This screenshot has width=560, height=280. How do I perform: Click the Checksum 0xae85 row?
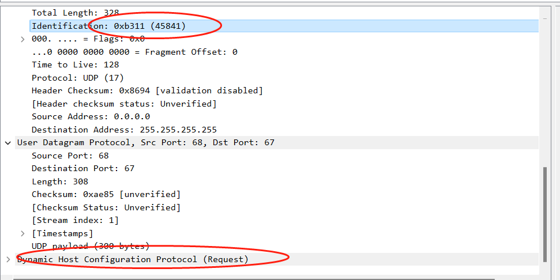106,194
